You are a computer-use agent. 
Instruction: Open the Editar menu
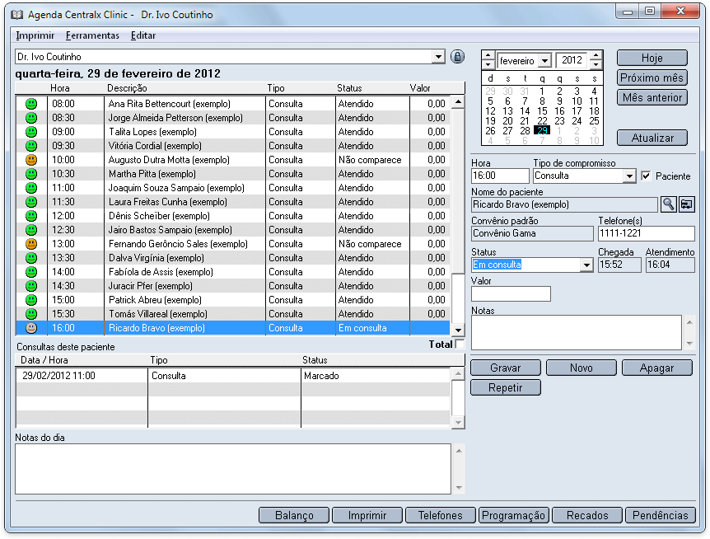click(143, 35)
